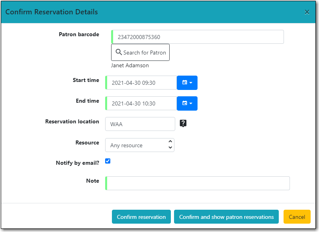The height and width of the screenshot is (232, 319).
Task: Select the magnifying glass inside Search for Patron
Action: pyautogui.click(x=119, y=52)
